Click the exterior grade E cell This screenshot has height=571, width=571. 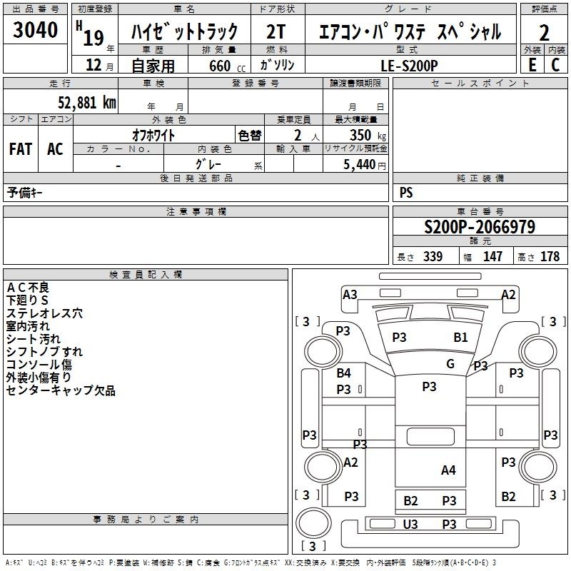coord(532,65)
